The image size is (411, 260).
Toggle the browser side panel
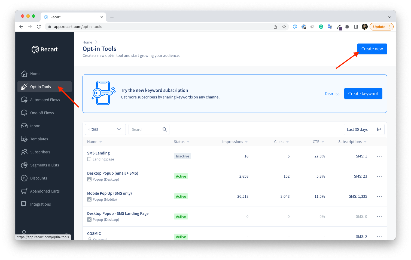(x=356, y=27)
